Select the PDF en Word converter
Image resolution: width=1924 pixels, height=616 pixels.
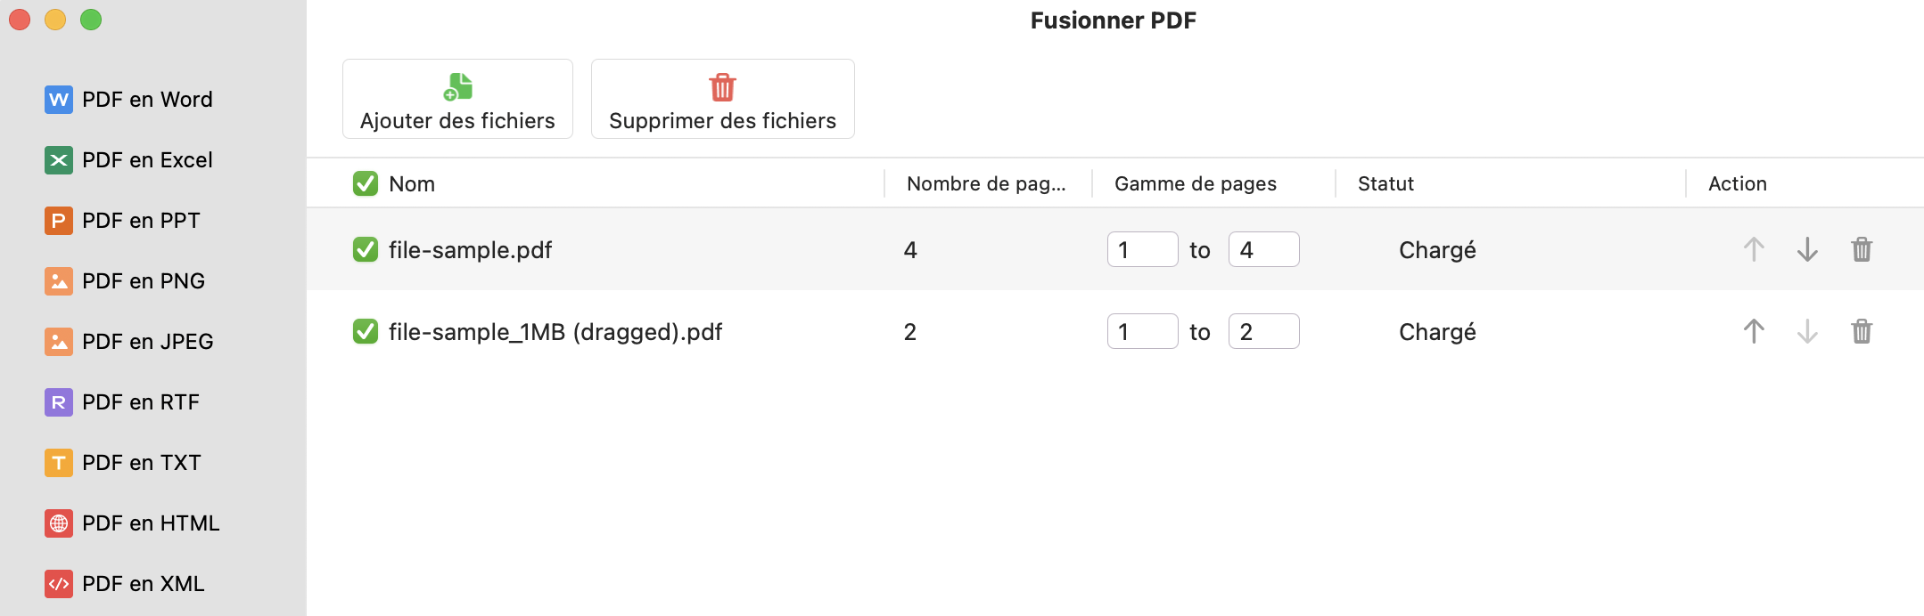tap(147, 99)
